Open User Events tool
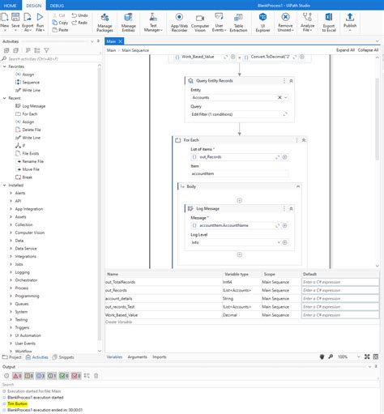The width and height of the screenshot is (384, 414). click(x=219, y=22)
